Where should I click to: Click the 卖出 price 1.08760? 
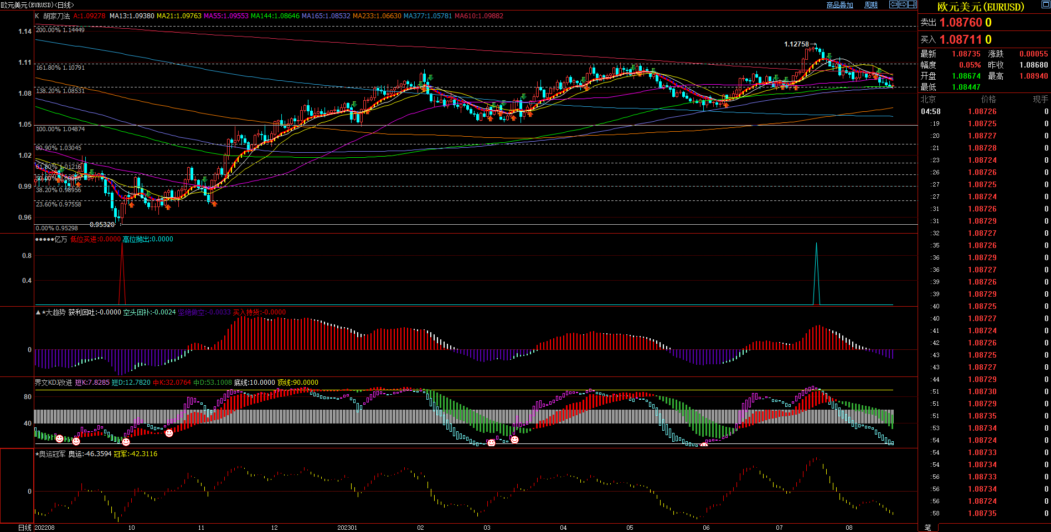960,23
